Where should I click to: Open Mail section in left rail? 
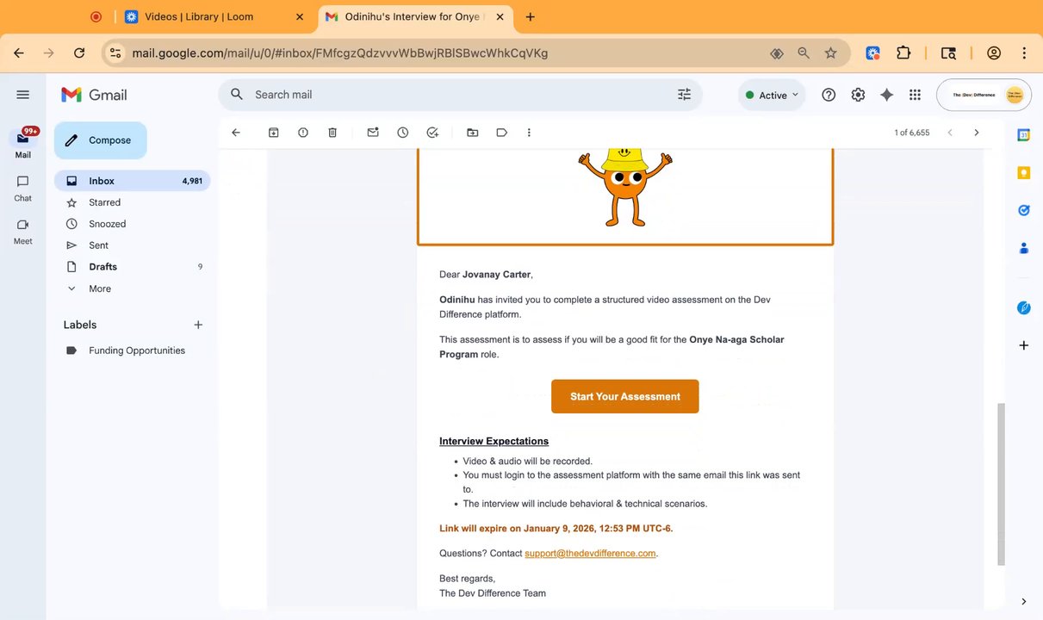(23, 143)
